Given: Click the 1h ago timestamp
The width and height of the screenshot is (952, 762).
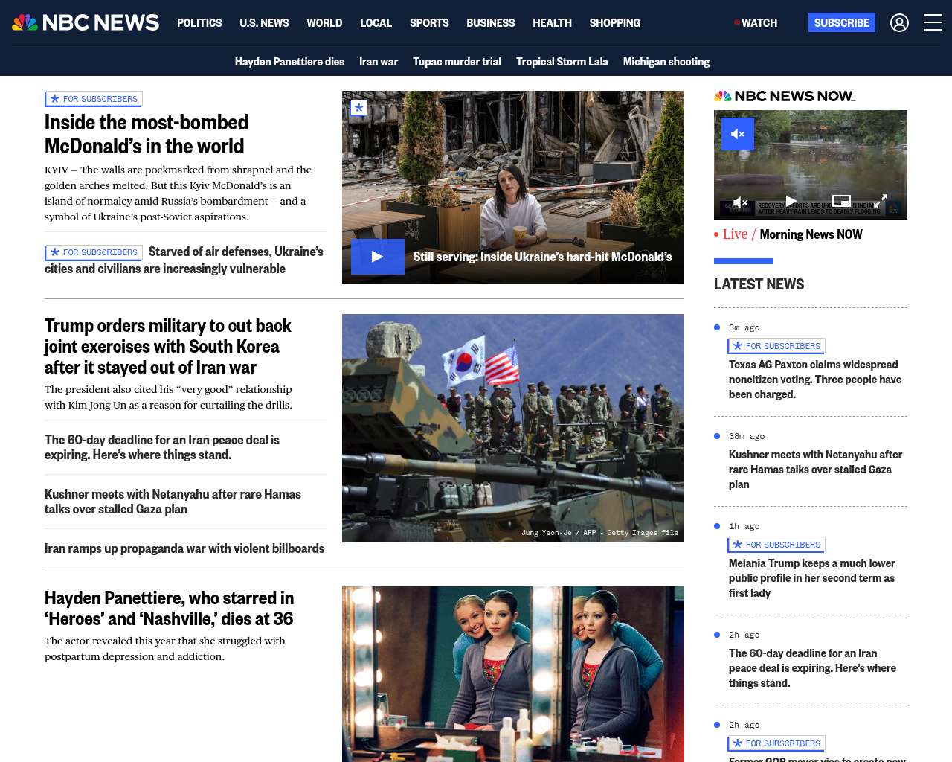Looking at the screenshot, I should (x=744, y=526).
